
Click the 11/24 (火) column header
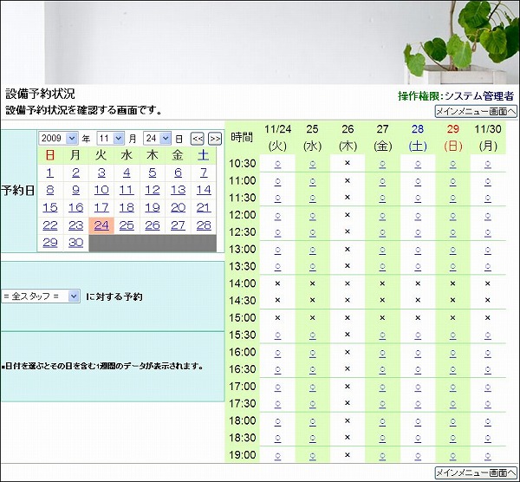point(277,137)
